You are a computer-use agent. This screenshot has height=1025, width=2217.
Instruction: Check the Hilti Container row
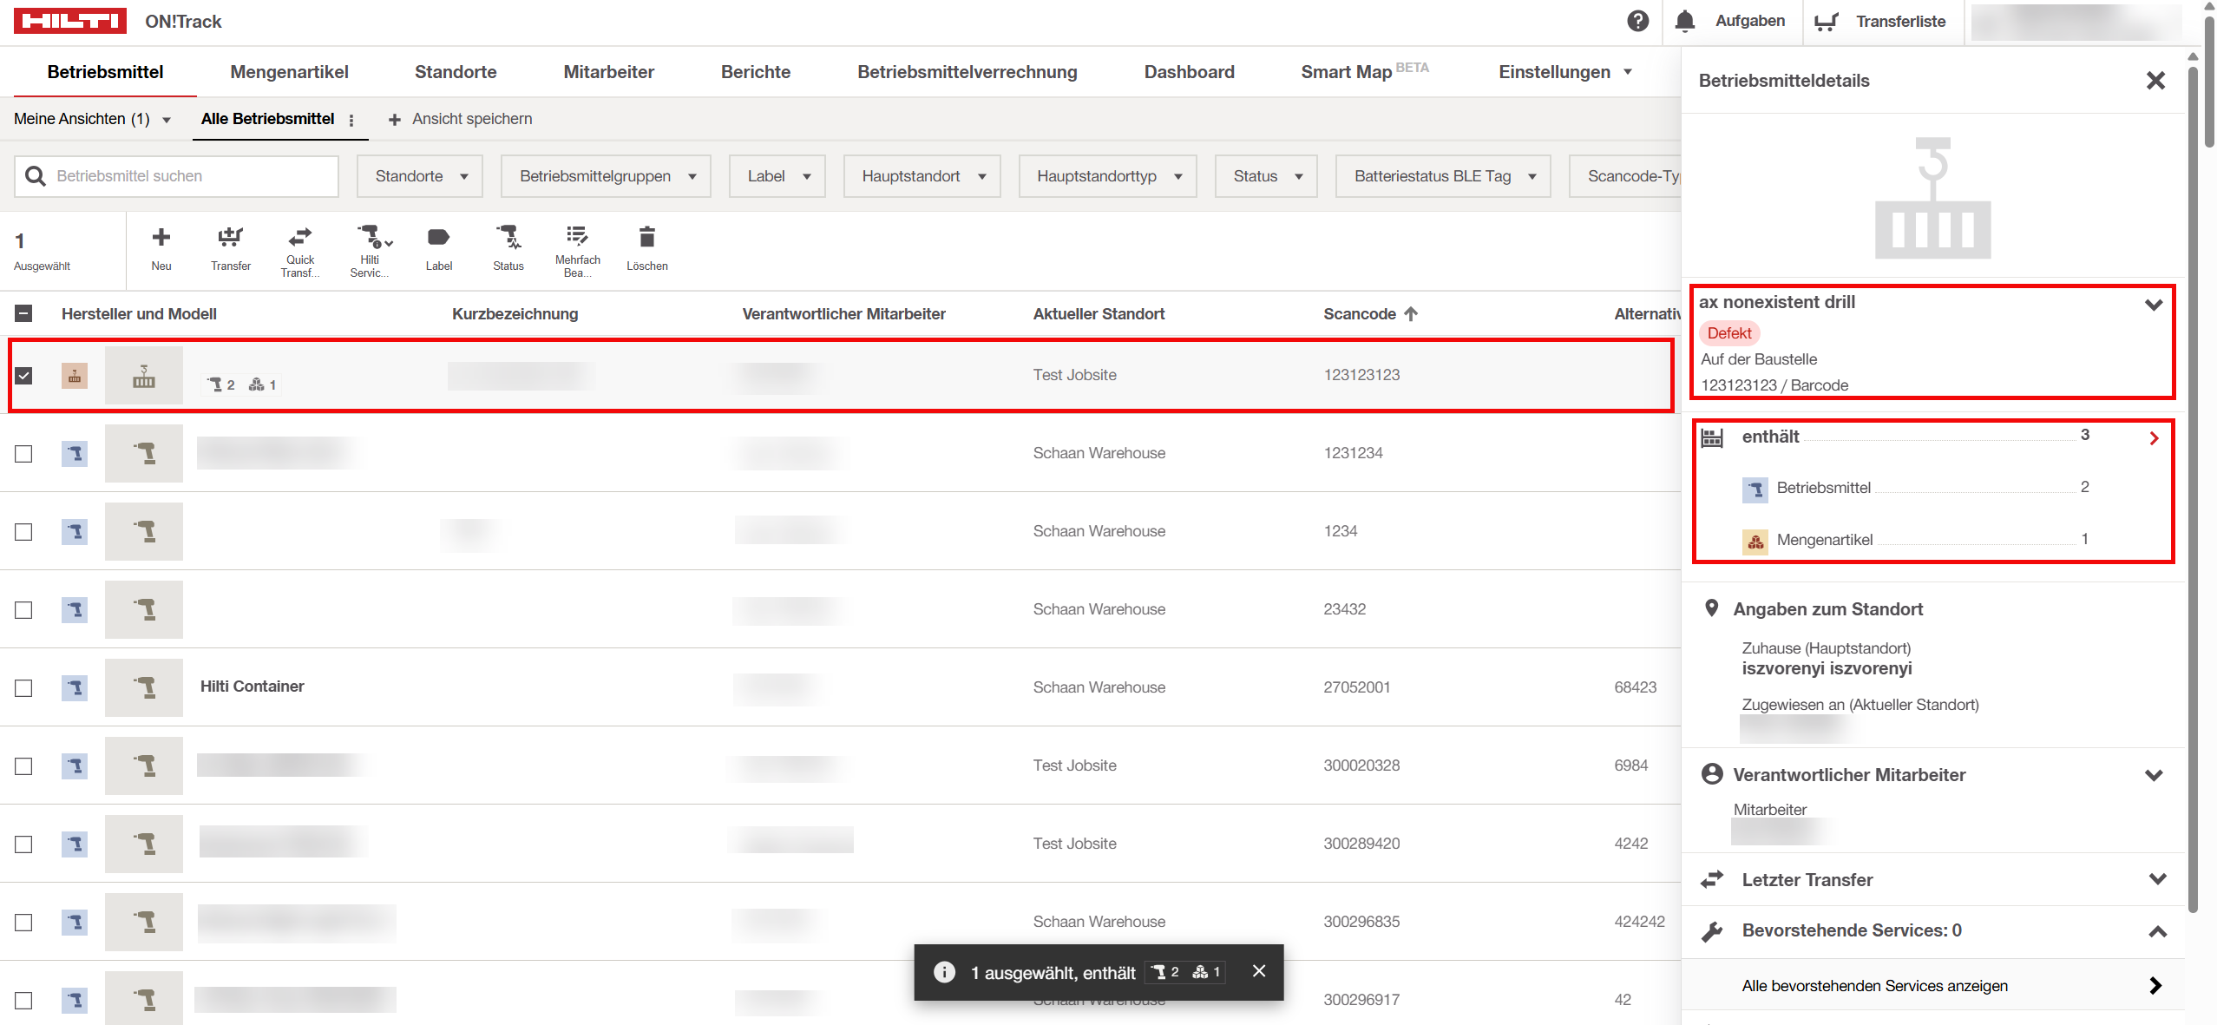(x=23, y=688)
